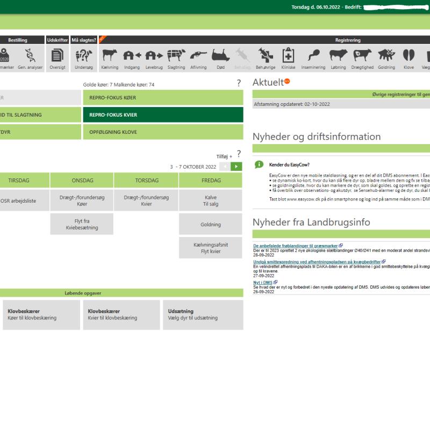
Task: Click Golde køer: 7 Malkende køer: 74
Action: [x=118, y=84]
